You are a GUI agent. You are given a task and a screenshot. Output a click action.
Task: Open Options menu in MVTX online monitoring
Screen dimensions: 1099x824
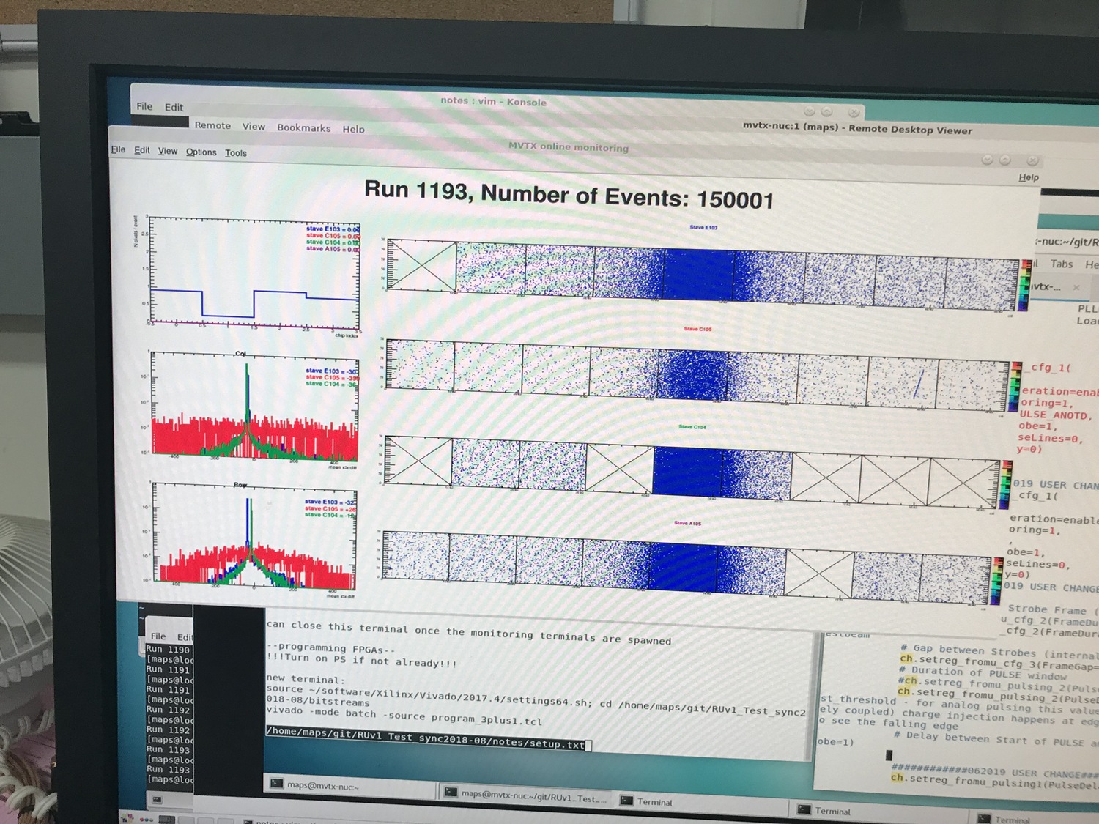(x=201, y=152)
